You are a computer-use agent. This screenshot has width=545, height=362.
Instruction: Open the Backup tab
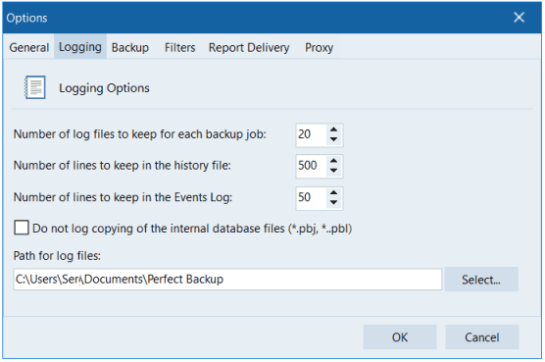130,47
